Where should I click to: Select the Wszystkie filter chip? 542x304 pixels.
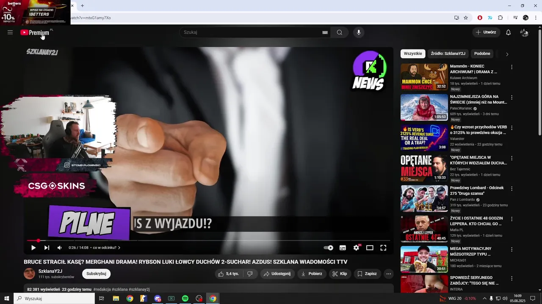413,54
